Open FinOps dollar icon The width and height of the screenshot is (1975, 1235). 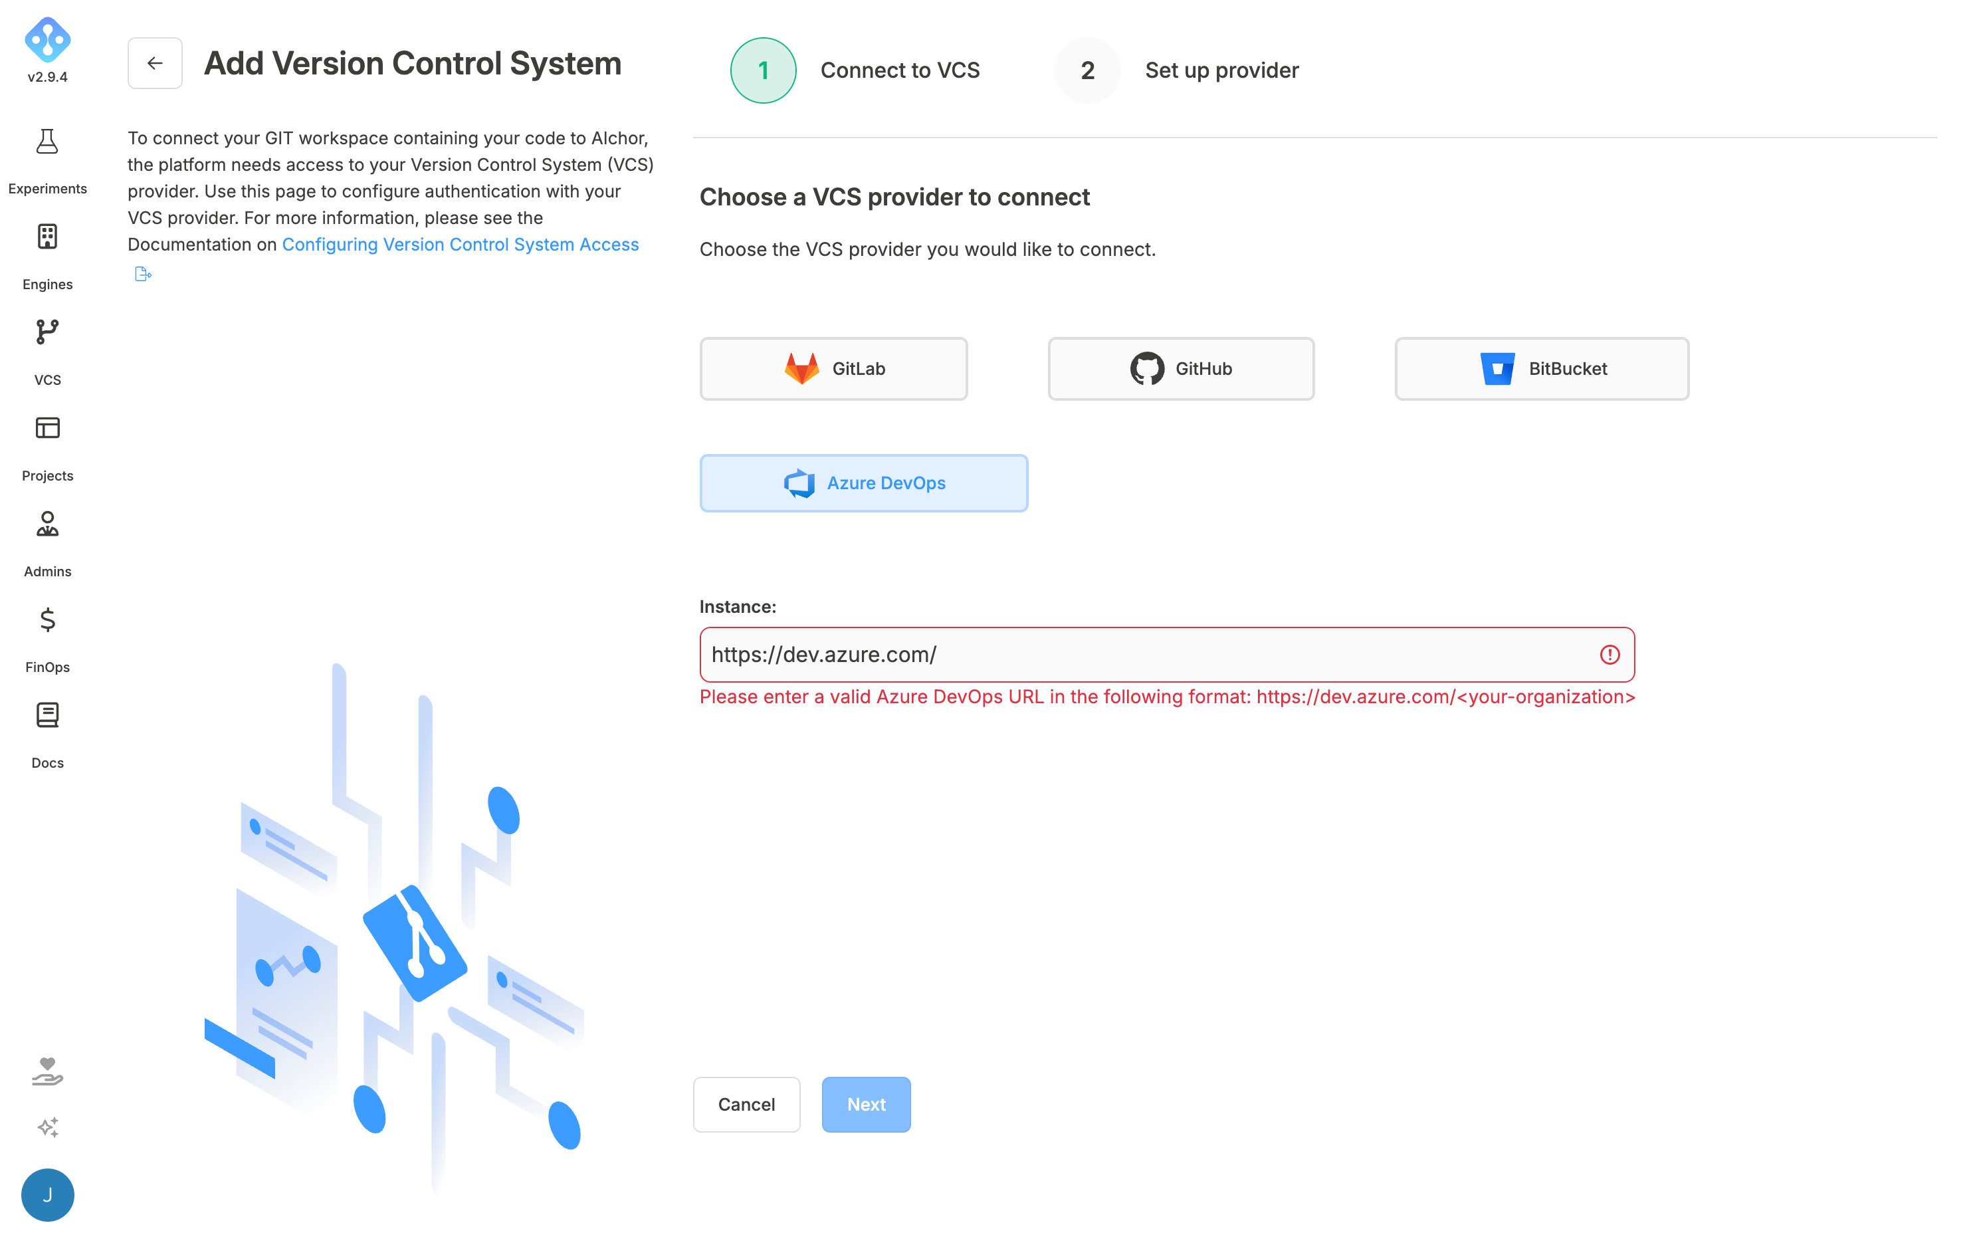click(47, 620)
